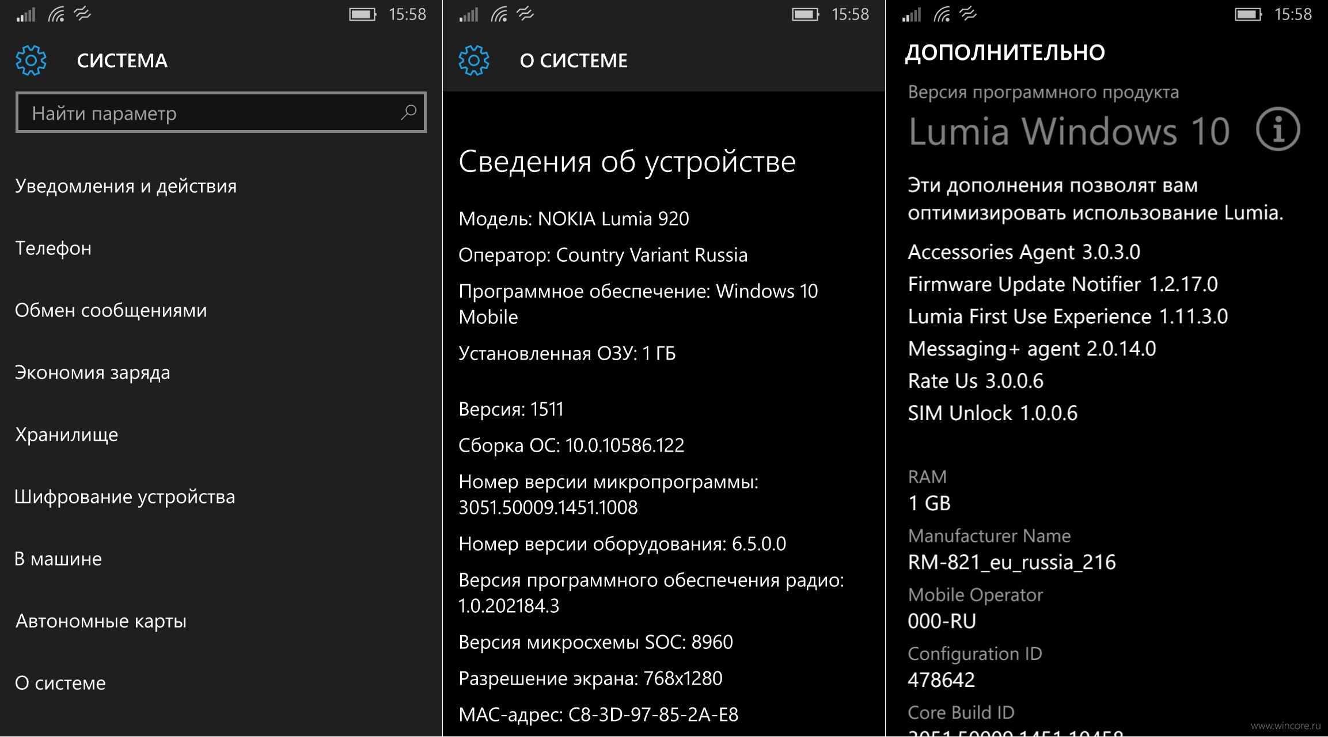Select the В машине item
1328x737 pixels.
(x=58, y=559)
